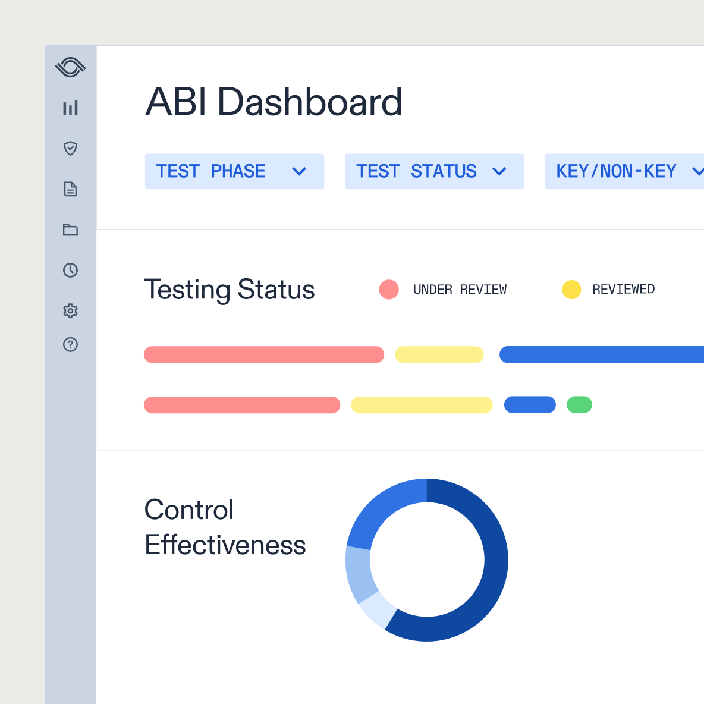Toggle the REVIEWED legend item
This screenshot has height=704, width=704.
coord(623,290)
